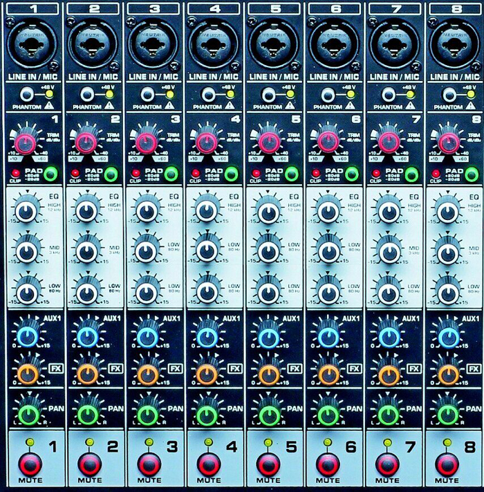Click the red TRIM knob on channel 1
This screenshot has width=484, height=492.
(26, 143)
